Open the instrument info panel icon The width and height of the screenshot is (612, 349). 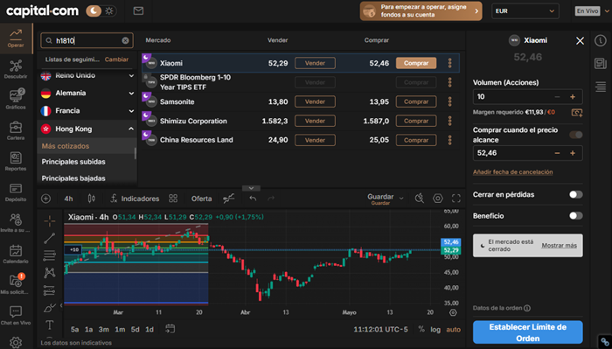(601, 40)
